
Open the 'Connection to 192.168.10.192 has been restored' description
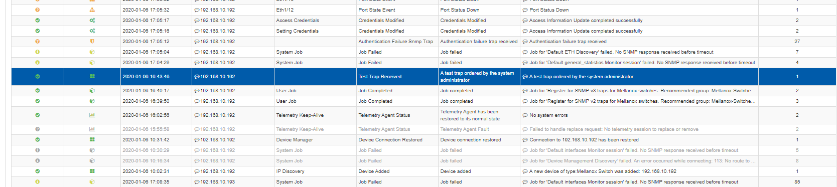pyautogui.click(x=584, y=140)
